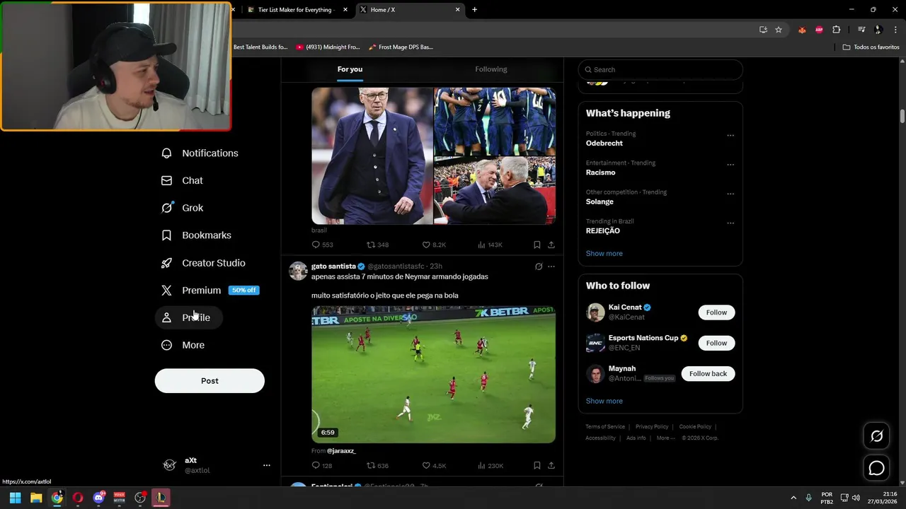Open Notifications in the sidebar
This screenshot has width=906, height=509.
tap(200, 153)
